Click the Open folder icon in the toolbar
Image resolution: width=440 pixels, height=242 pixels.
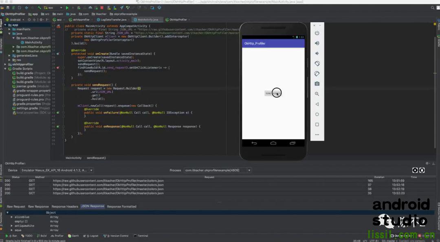(2, 8)
